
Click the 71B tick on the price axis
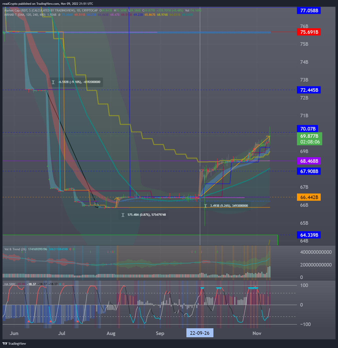point(304,115)
